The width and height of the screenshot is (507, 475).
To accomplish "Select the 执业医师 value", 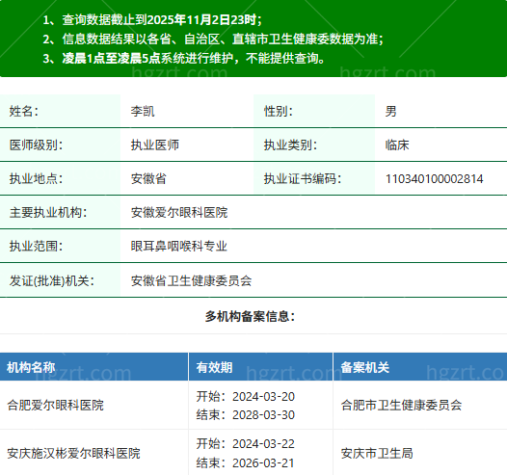I will coord(154,145).
